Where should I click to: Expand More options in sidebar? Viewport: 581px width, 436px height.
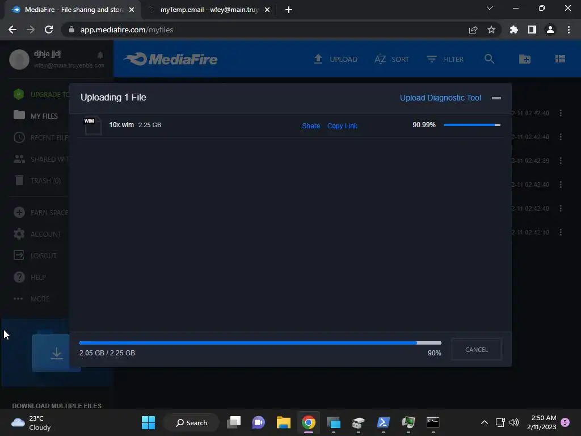click(x=32, y=299)
